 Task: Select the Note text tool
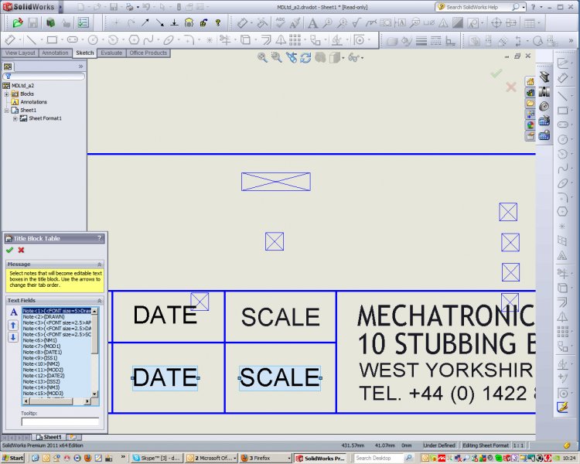pos(312,23)
